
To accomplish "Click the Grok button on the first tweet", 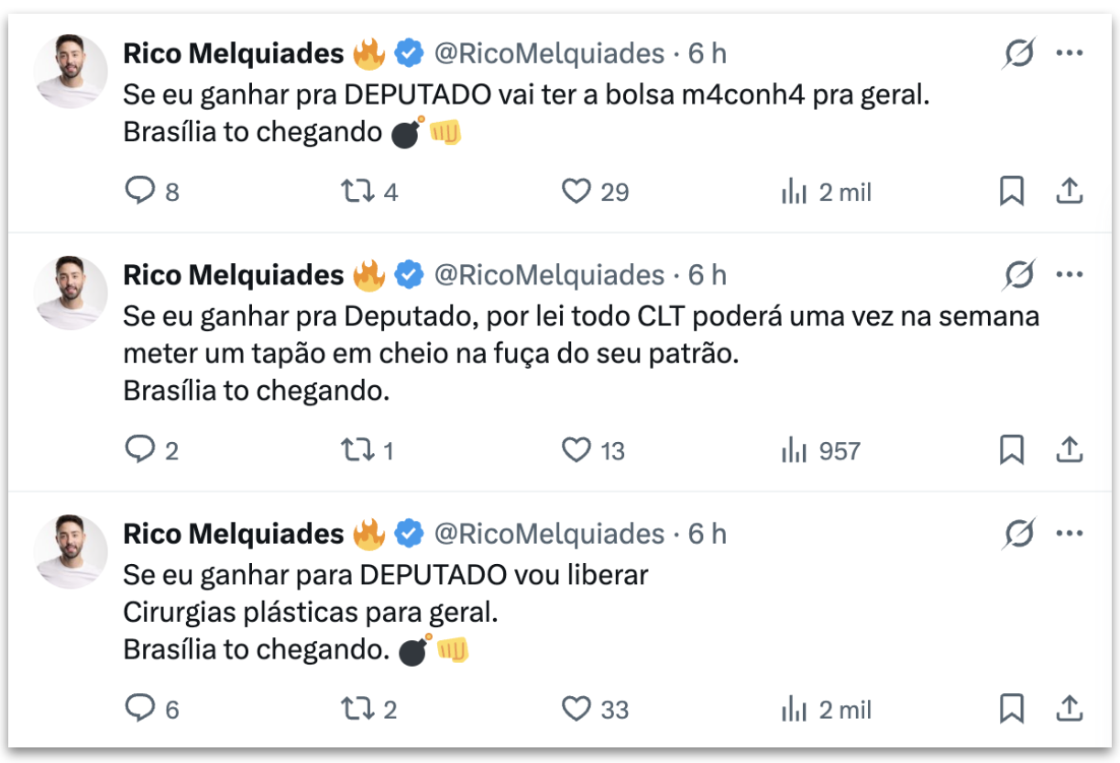I will [x=1020, y=53].
